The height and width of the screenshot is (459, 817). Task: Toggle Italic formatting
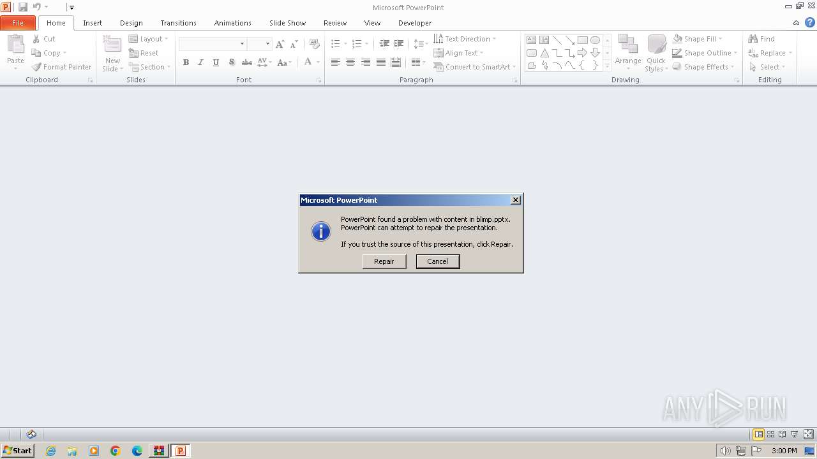click(200, 62)
